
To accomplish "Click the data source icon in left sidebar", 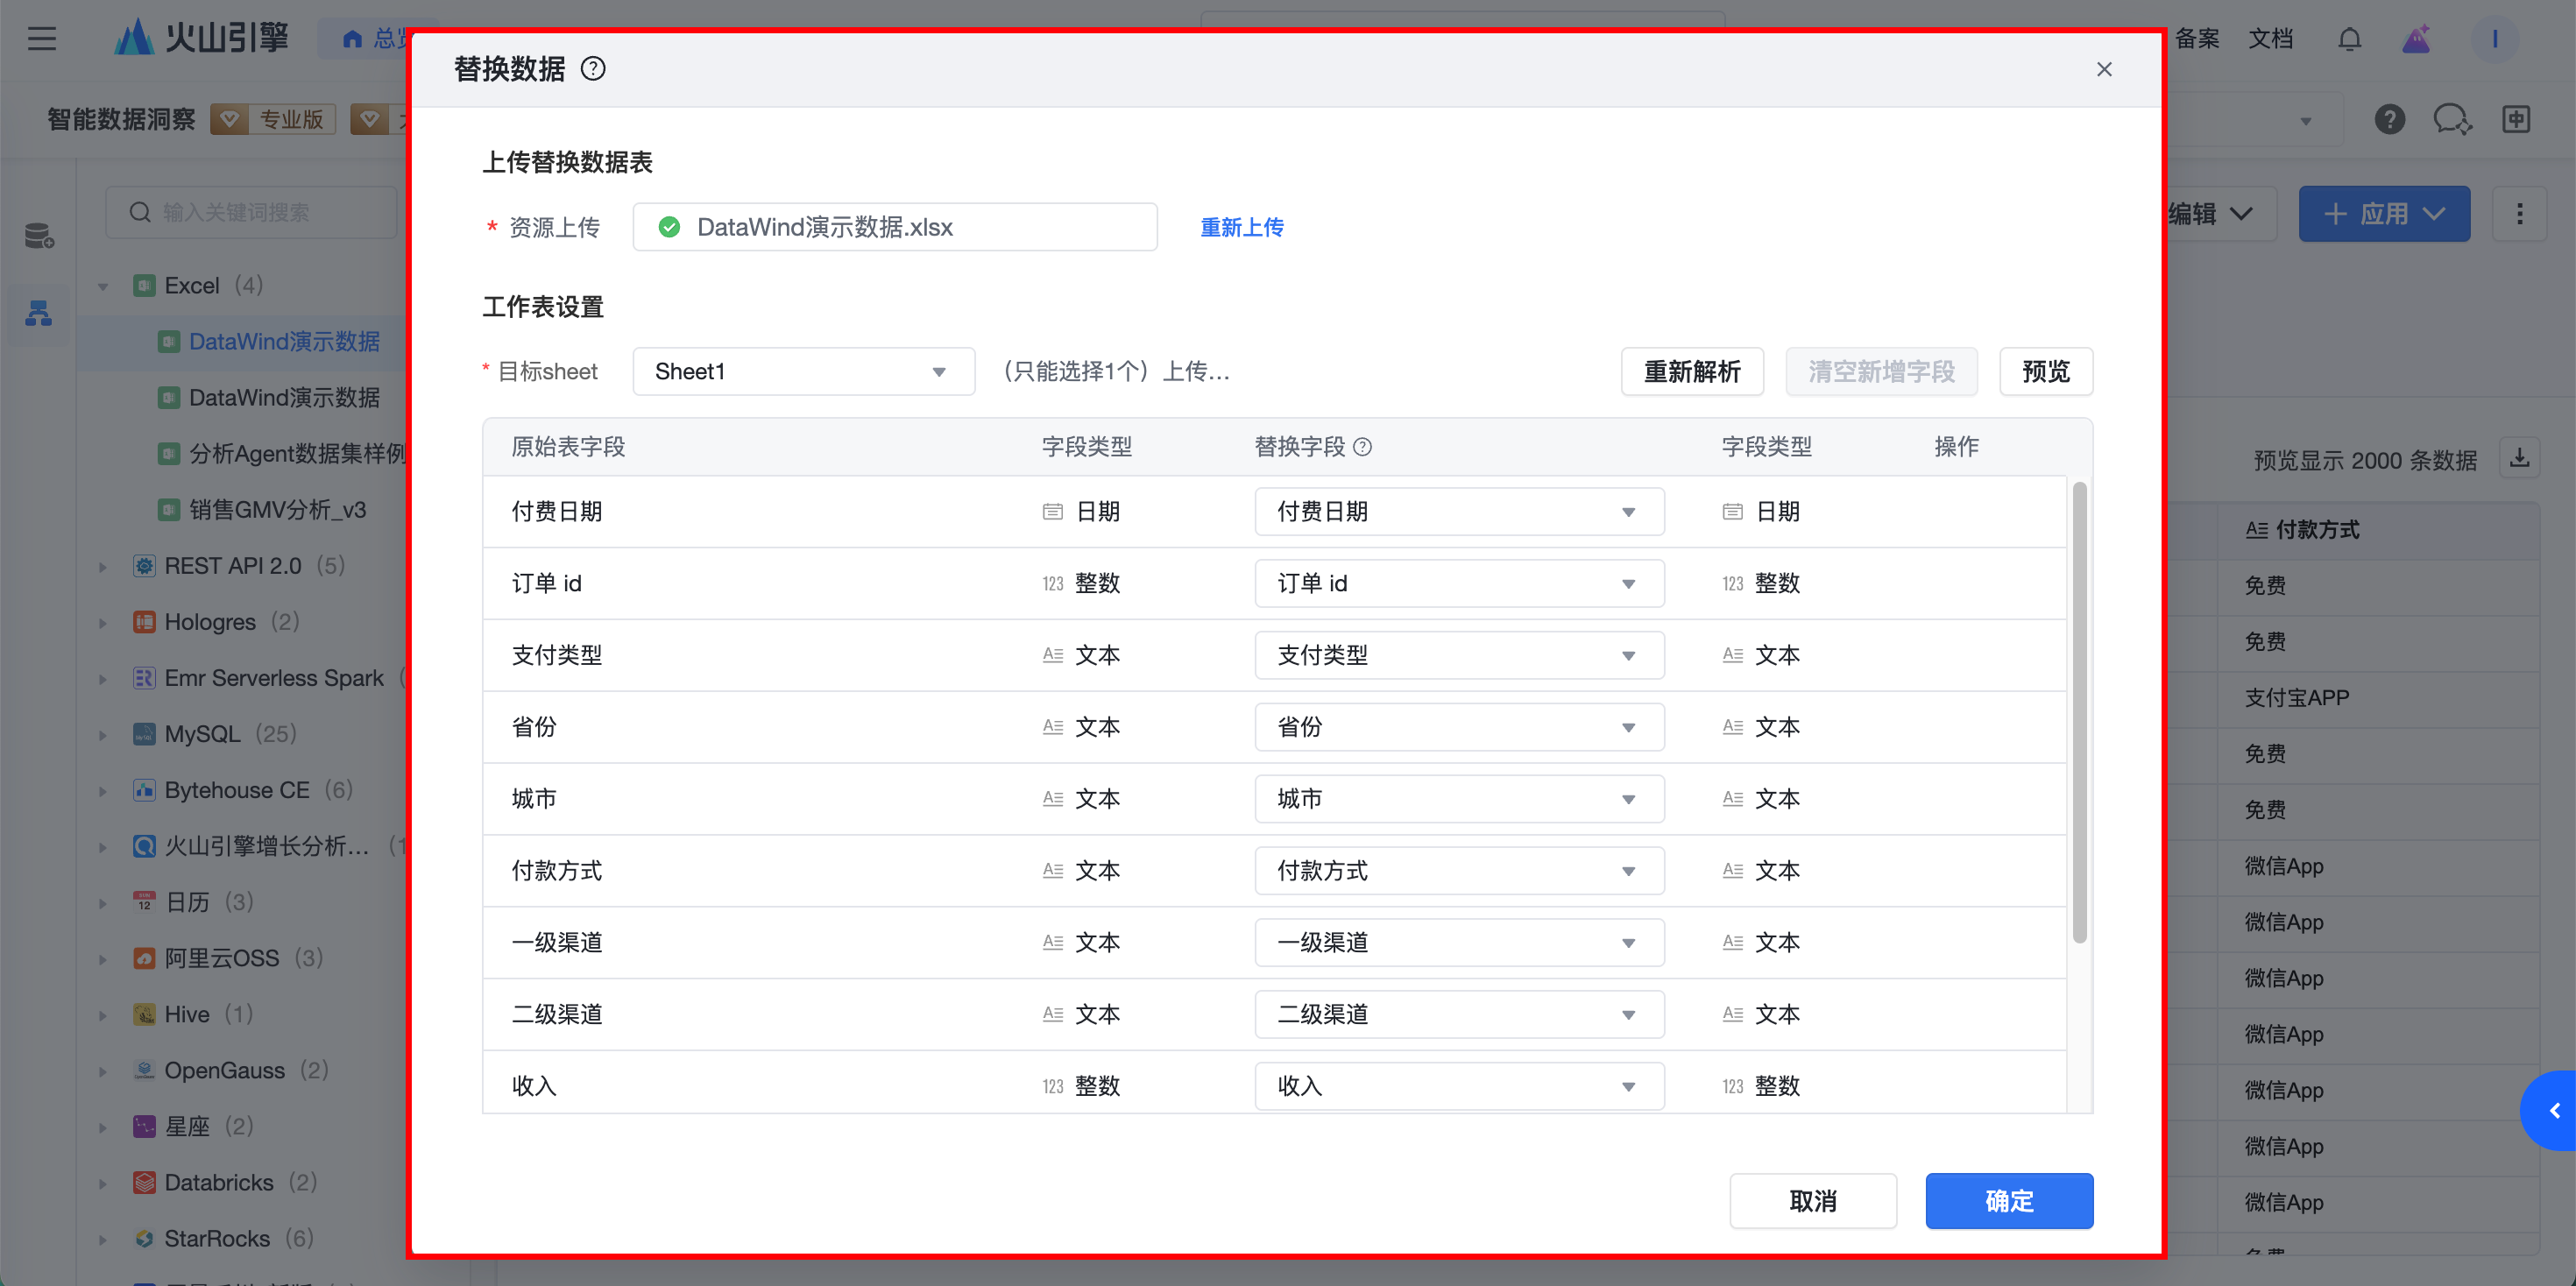I will 39,236.
